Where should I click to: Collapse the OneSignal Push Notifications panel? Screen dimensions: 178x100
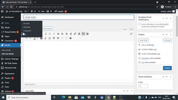pyautogui.click(x=171, y=18)
